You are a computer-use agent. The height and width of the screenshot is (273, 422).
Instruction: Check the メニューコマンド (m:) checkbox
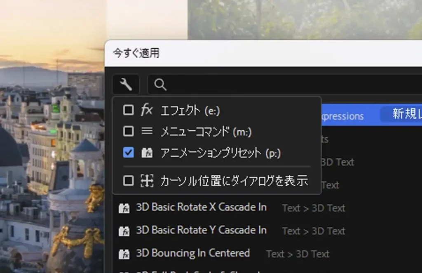129,131
